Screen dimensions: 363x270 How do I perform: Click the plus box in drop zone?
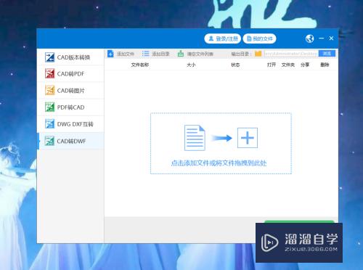click(248, 138)
